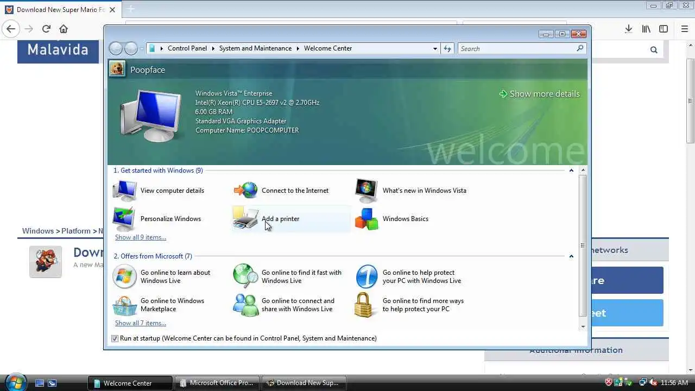Viewport: 695px width, 391px height.
Task: Click the red security alert tray icon
Action: click(x=609, y=382)
